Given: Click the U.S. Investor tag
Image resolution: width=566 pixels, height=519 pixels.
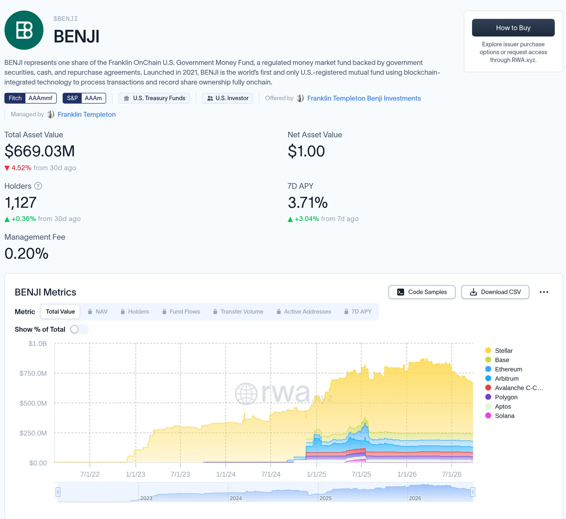Looking at the screenshot, I should click(227, 98).
